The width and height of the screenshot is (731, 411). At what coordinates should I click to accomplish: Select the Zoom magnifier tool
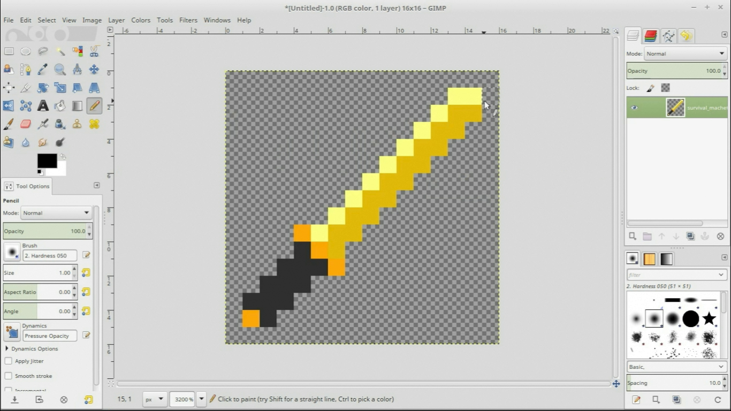click(60, 69)
